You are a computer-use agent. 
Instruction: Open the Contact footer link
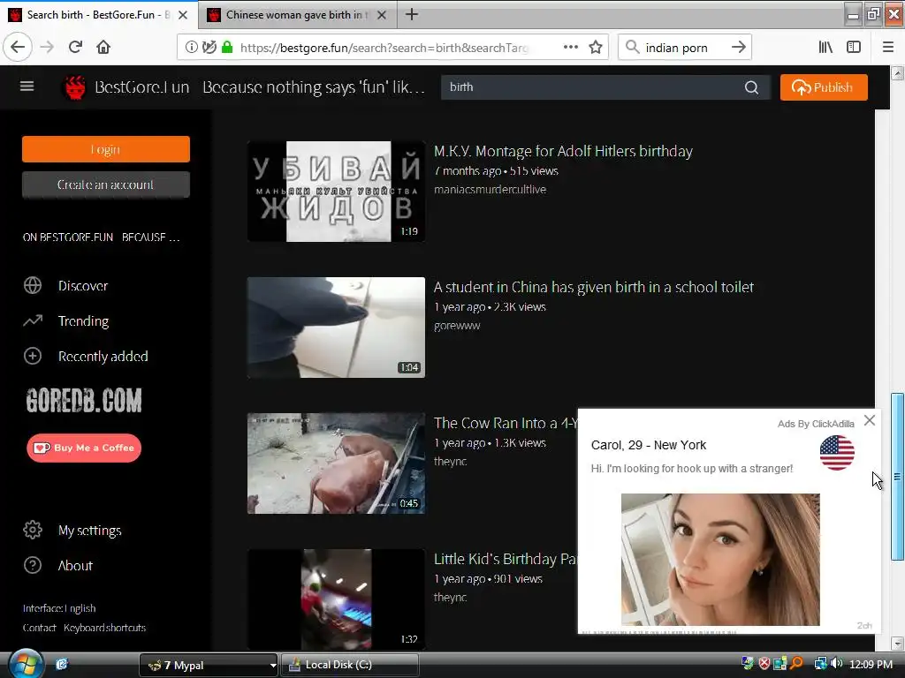pos(39,628)
